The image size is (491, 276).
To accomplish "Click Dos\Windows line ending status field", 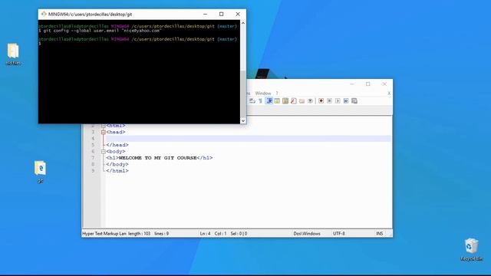I will (307, 233).
